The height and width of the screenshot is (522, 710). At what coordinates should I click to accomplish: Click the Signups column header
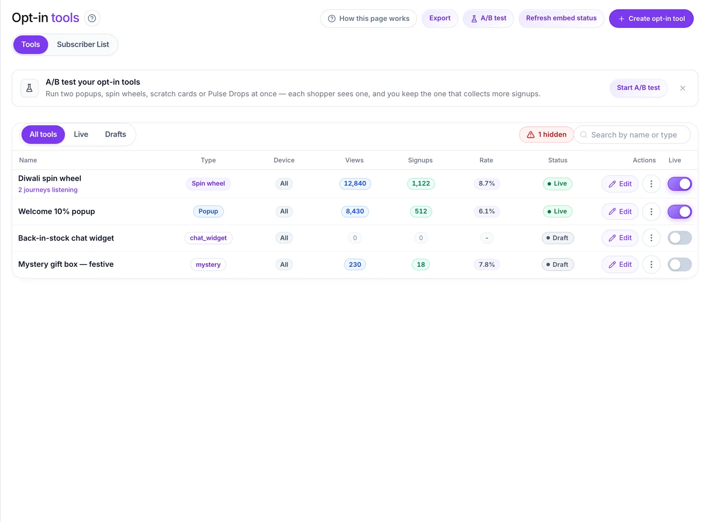[x=420, y=160]
